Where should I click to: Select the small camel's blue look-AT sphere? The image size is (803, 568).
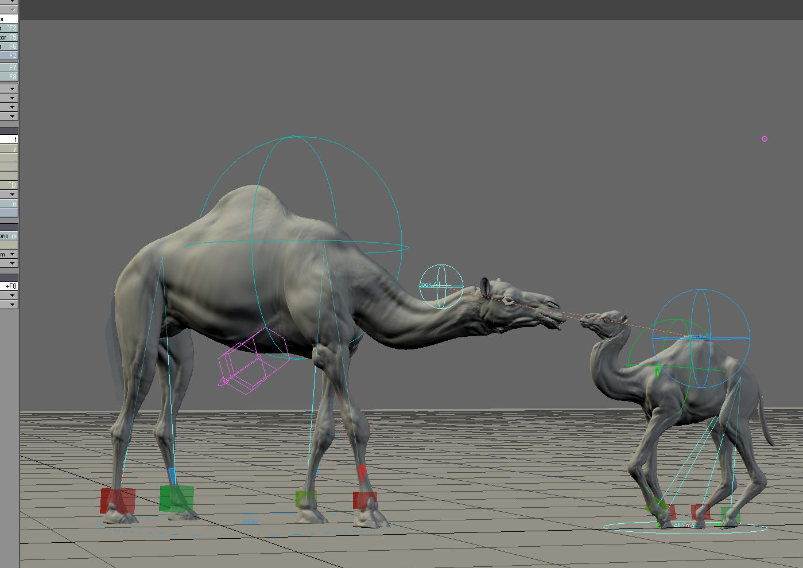pos(700,339)
